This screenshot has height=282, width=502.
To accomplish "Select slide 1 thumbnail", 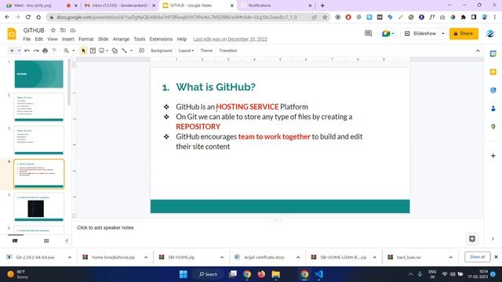I will pyautogui.click(x=38, y=74).
